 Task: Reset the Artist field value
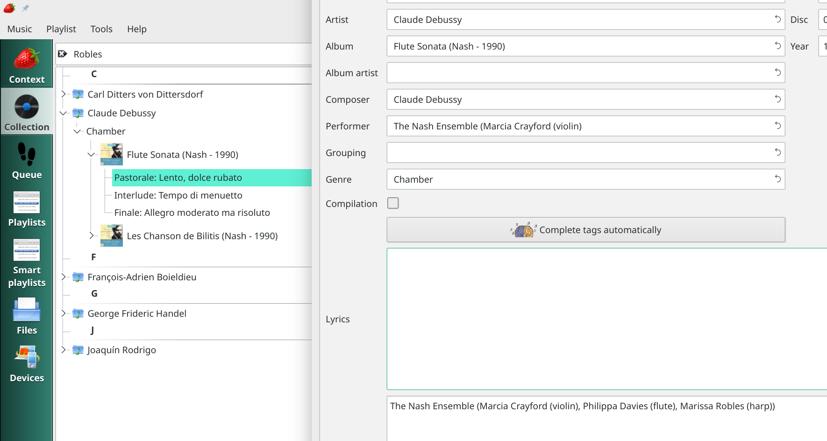(777, 19)
